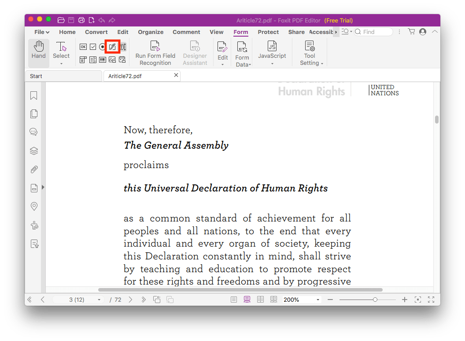
Task: Select the Barcode Field tool
Action: coord(102,60)
